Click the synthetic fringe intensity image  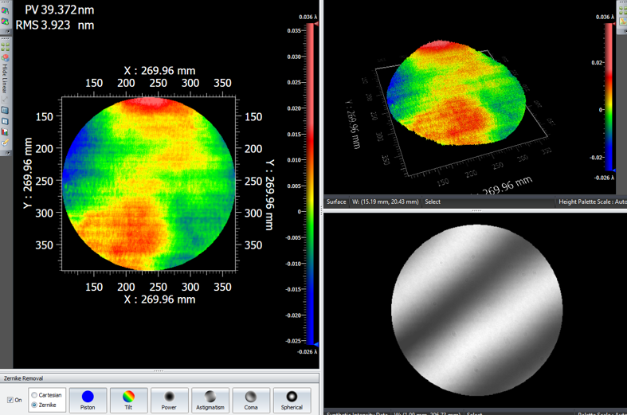[476, 310]
